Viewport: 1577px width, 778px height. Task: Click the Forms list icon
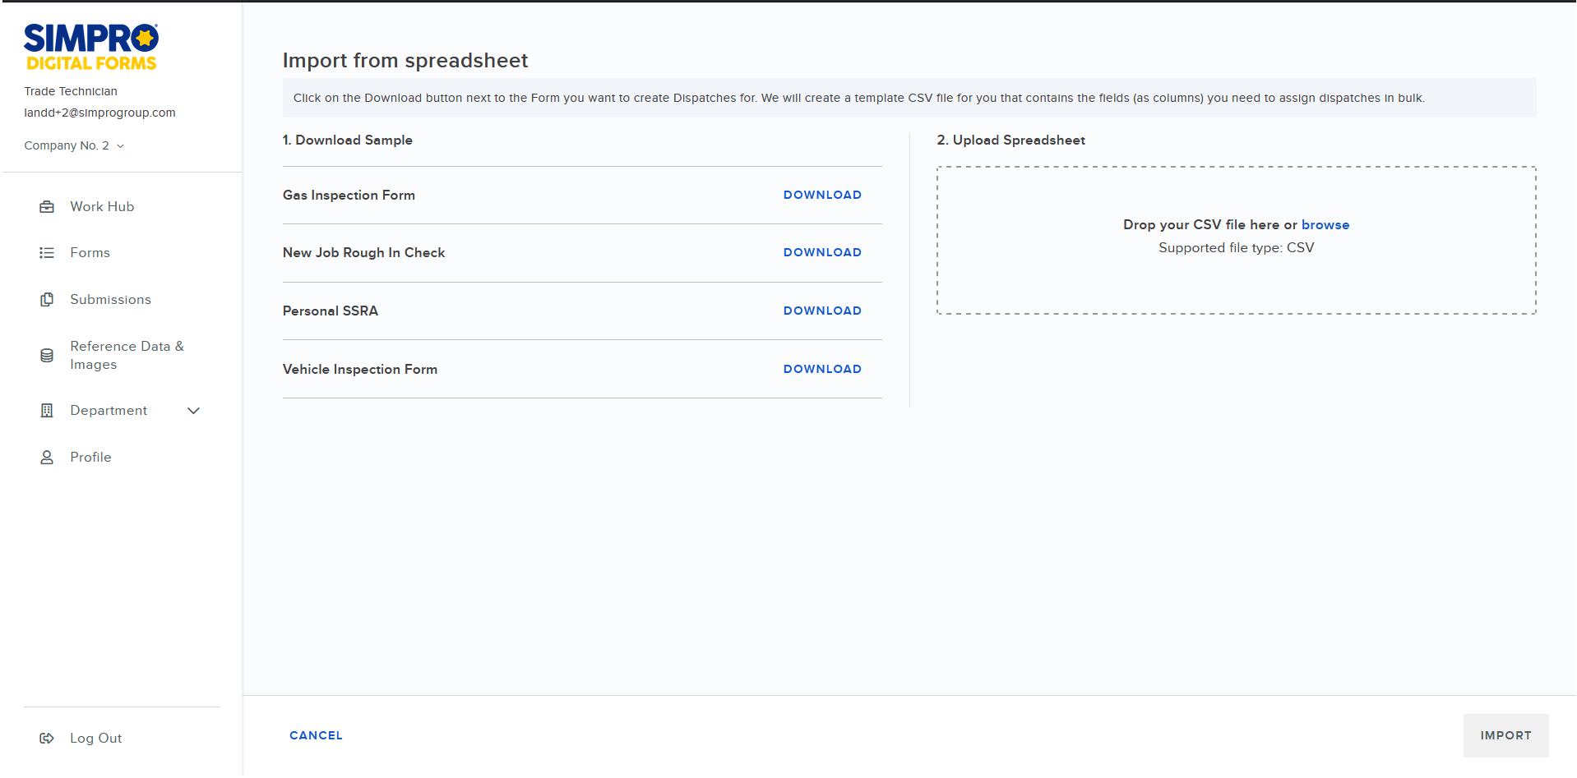[47, 253]
